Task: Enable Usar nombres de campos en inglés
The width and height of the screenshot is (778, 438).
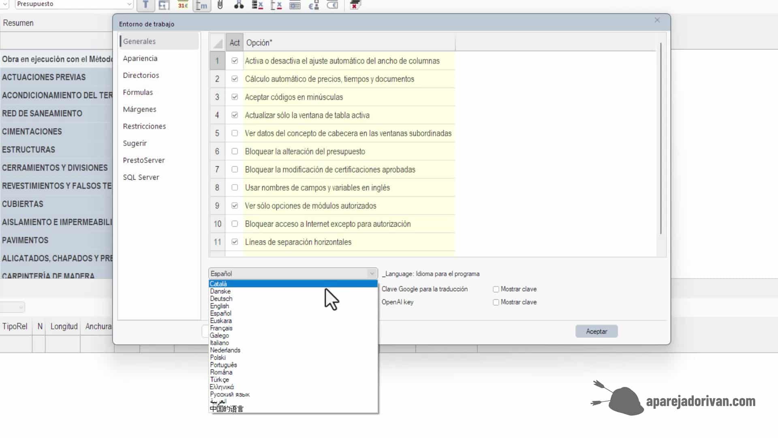Action: tap(235, 187)
